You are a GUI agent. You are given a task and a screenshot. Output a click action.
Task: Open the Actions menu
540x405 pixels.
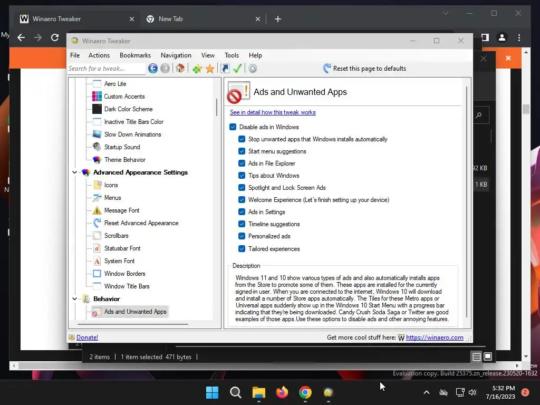(99, 55)
